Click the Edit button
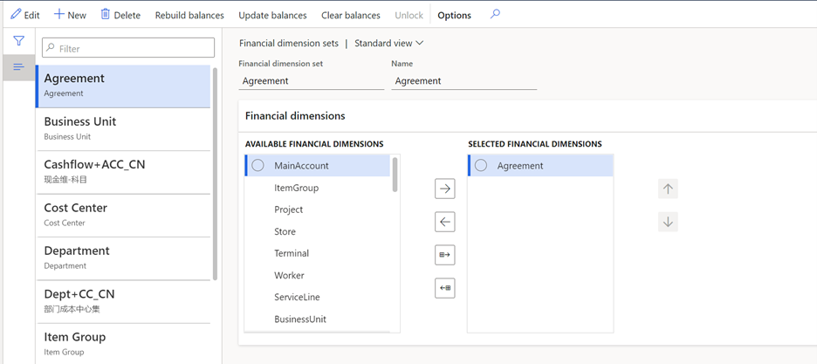This screenshot has height=364, width=817. [25, 15]
